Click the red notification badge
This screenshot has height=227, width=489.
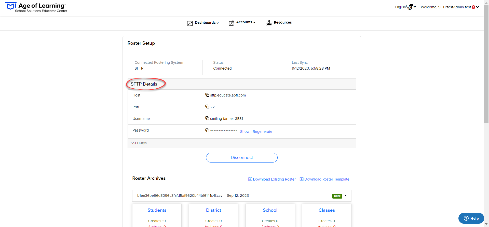(473, 7)
